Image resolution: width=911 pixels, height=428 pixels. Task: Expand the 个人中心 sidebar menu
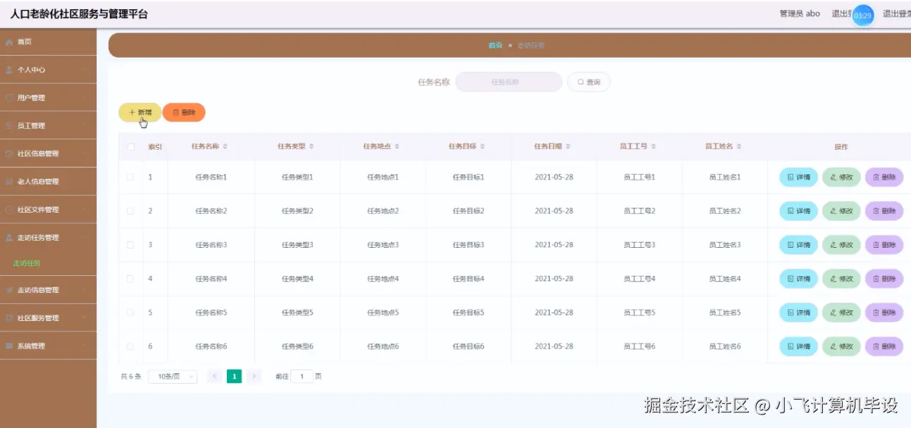tap(48, 70)
